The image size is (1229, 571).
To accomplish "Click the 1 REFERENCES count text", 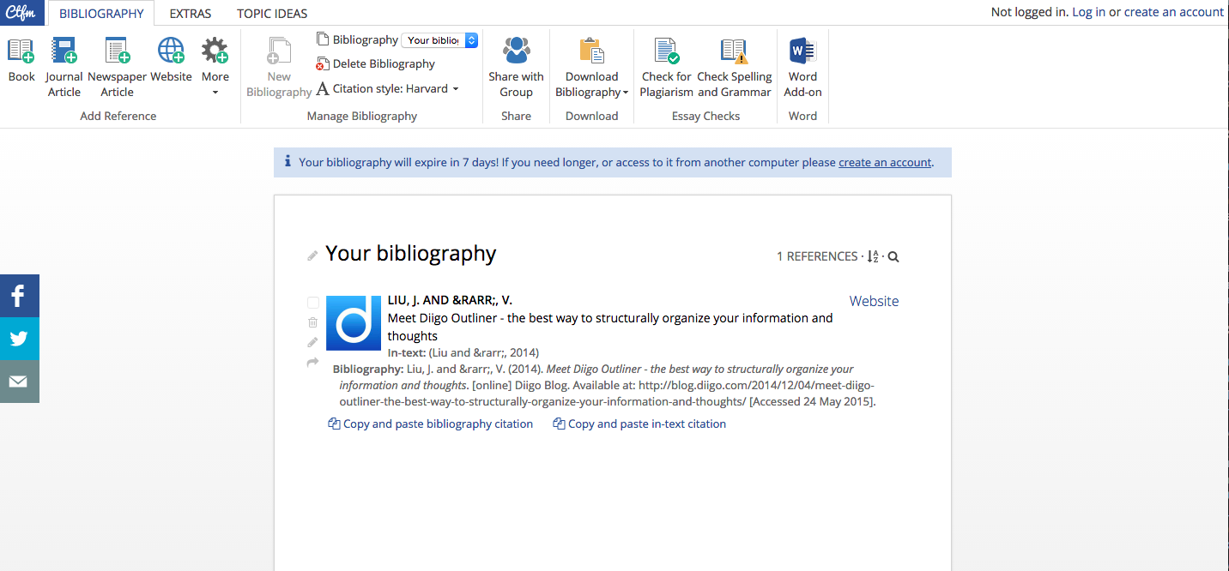I will tap(817, 256).
